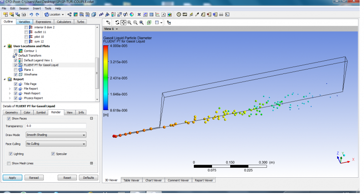Click the Undo arrow icon
This screenshot has height=195, width=364.
pos(31,15)
